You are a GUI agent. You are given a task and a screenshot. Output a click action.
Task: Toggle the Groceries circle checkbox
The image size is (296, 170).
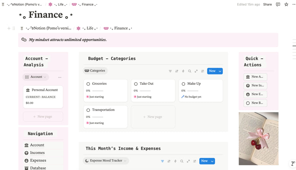(88, 84)
